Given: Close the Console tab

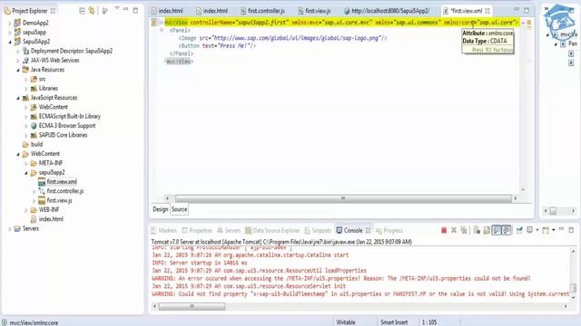Looking at the screenshot, I should tap(368, 230).
